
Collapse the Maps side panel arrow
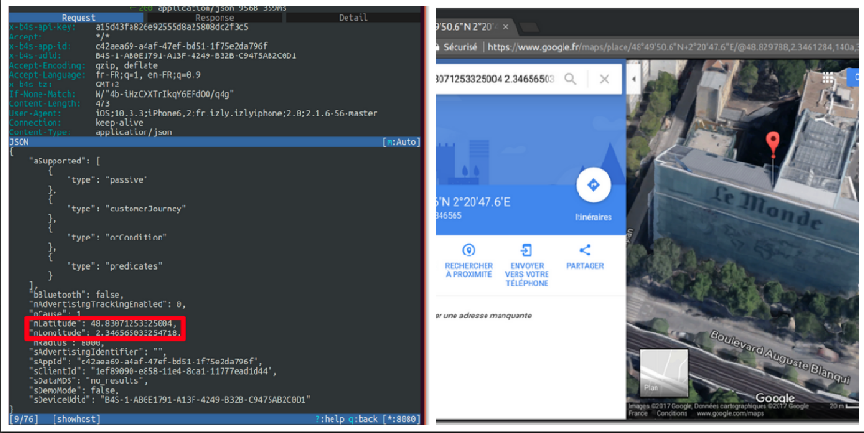point(634,80)
